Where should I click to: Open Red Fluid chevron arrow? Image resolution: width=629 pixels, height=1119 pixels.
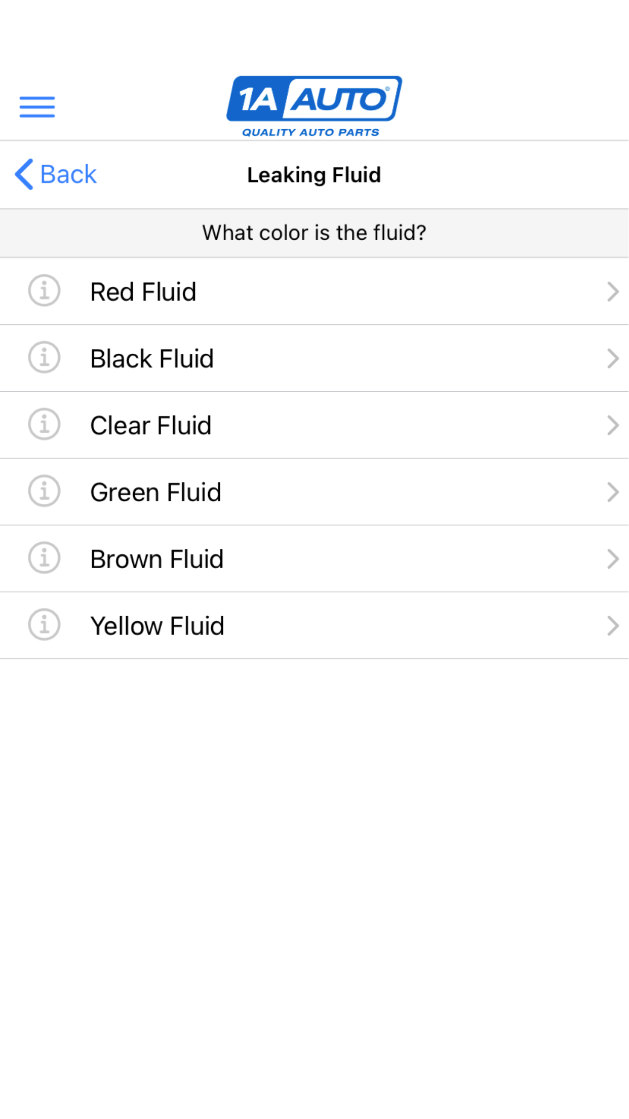pos(612,292)
